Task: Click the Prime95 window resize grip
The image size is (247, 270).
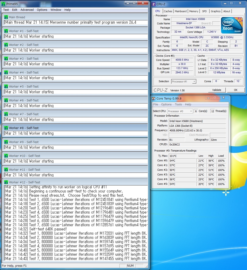Action: pos(147,266)
